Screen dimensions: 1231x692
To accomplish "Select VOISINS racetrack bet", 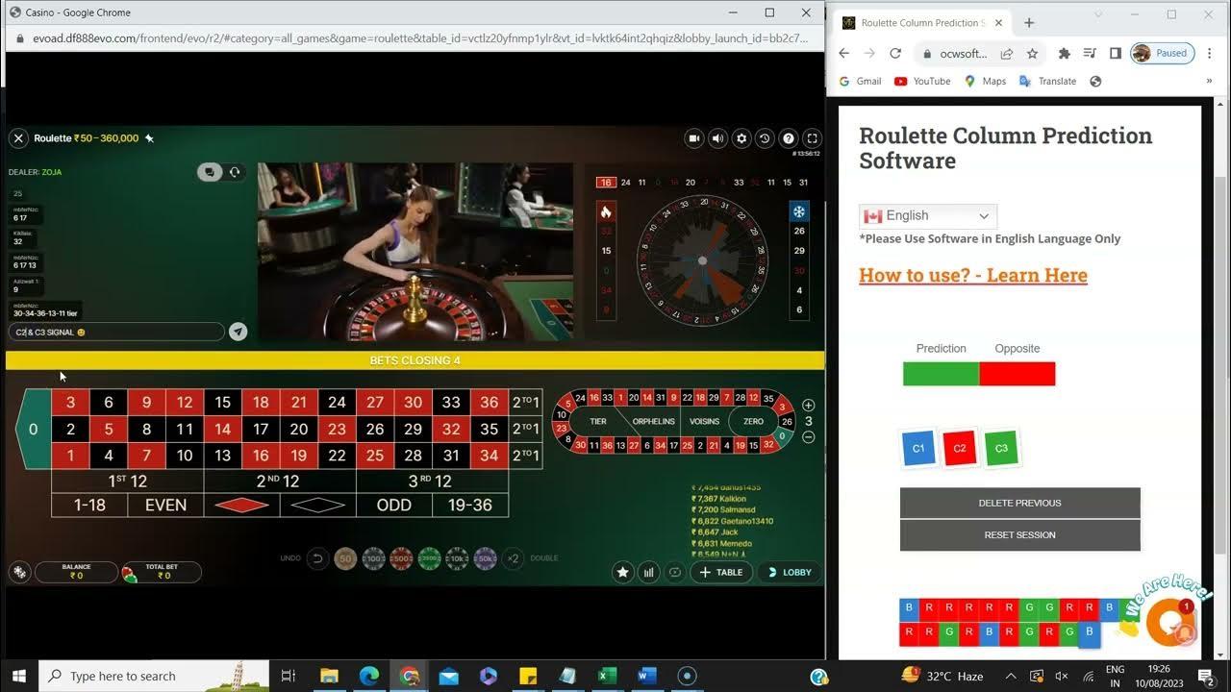I will (705, 421).
